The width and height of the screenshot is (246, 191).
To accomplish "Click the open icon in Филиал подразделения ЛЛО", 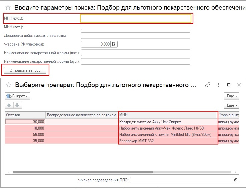I will point(236,180).
